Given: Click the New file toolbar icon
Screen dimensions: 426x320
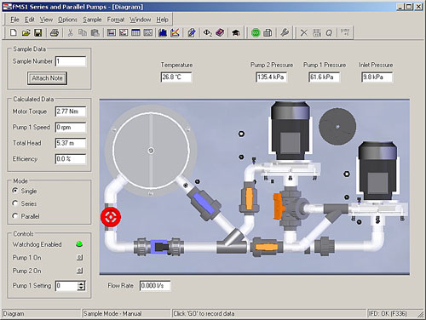Looking at the screenshot, I should [13, 32].
